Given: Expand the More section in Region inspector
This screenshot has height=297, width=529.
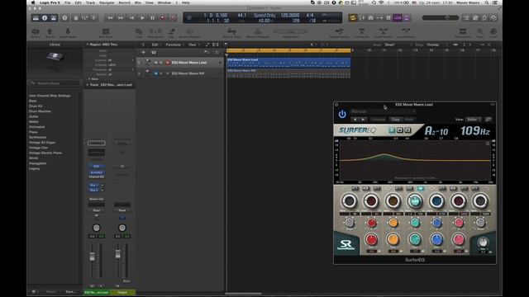Looking at the screenshot, I should (x=89, y=79).
